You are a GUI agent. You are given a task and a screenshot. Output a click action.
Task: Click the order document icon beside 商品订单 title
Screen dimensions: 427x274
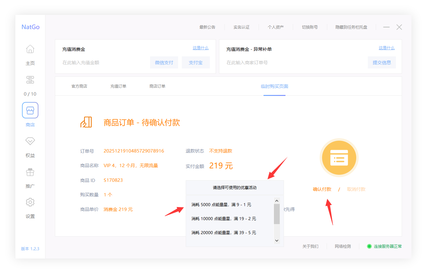[x=86, y=122]
